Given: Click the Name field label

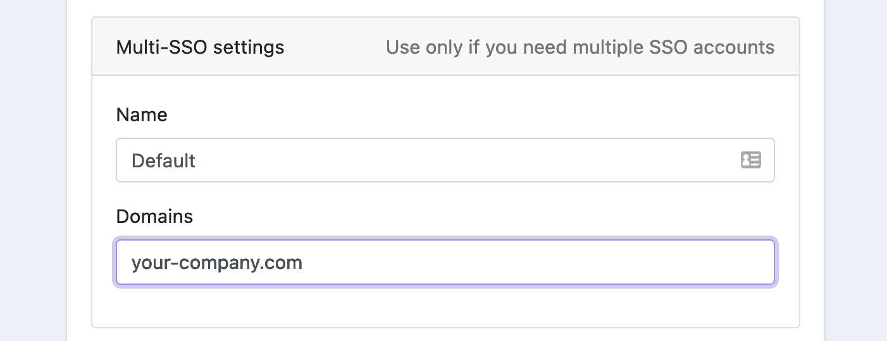Looking at the screenshot, I should click(x=142, y=115).
